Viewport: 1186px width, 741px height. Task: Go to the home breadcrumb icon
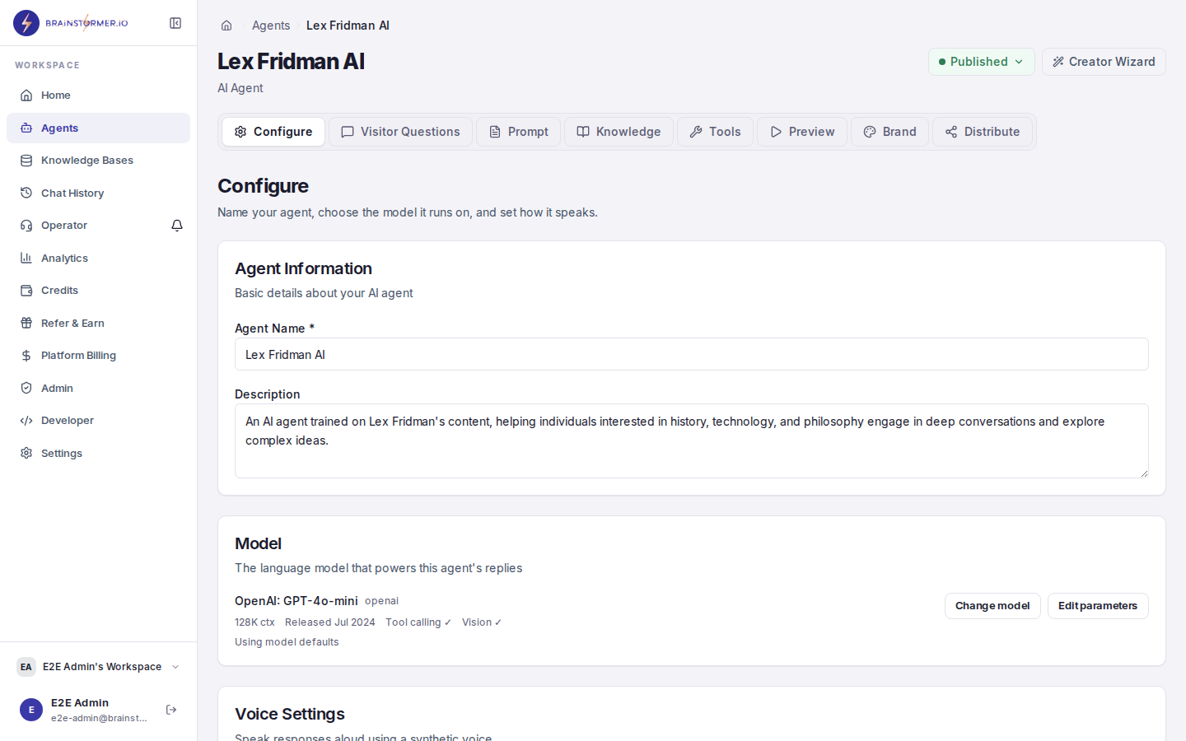coord(226,26)
